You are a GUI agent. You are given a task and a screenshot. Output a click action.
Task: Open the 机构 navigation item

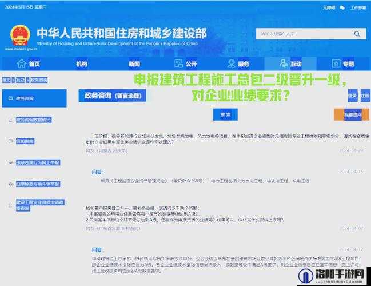click(x=82, y=64)
